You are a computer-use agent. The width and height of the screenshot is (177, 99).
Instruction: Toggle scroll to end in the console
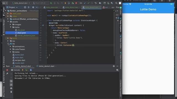pos(11,85)
